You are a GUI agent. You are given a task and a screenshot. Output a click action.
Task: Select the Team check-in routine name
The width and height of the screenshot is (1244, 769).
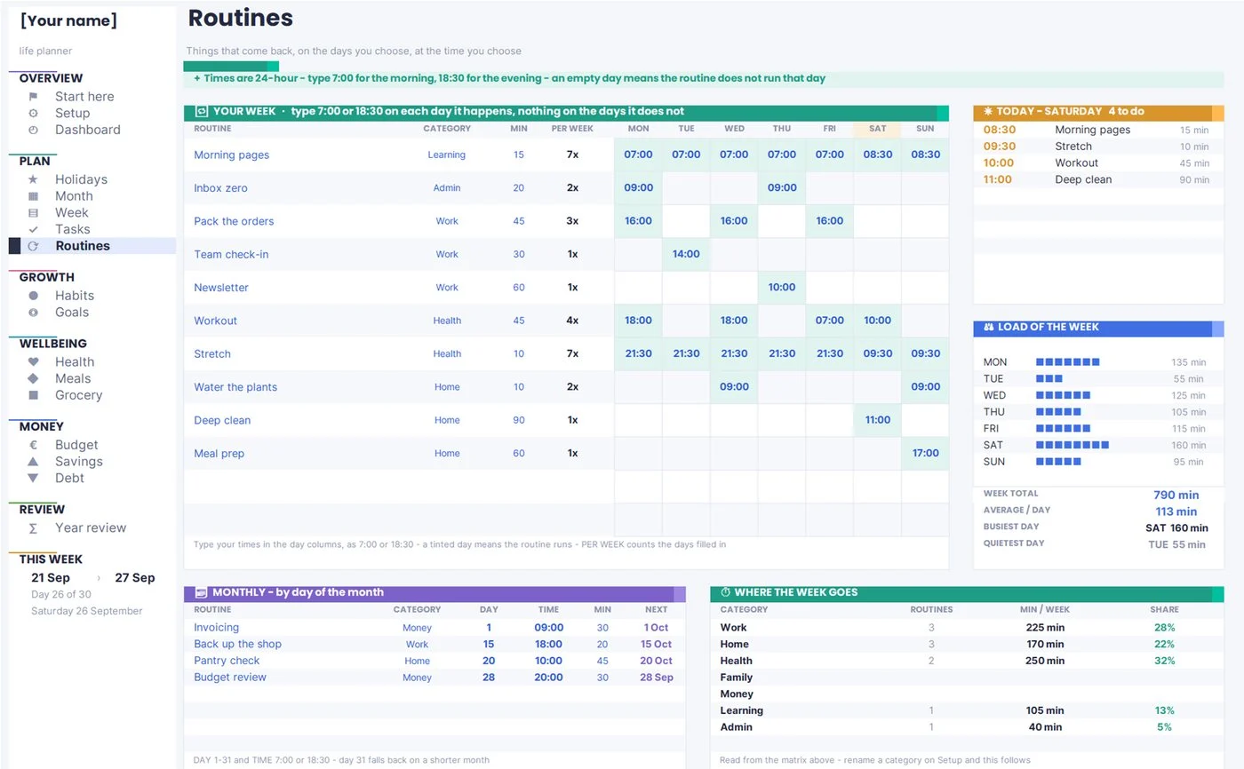tap(231, 255)
